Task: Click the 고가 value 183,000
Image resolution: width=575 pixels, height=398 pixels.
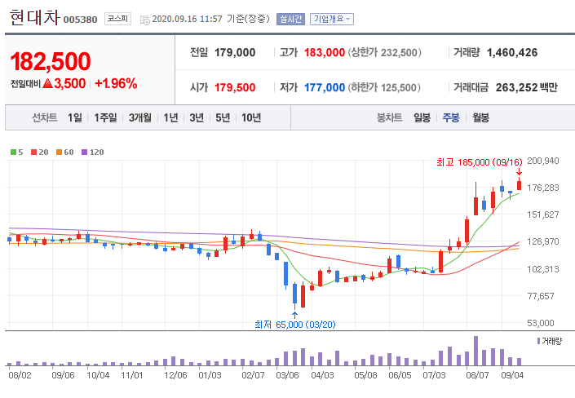Action: [325, 52]
